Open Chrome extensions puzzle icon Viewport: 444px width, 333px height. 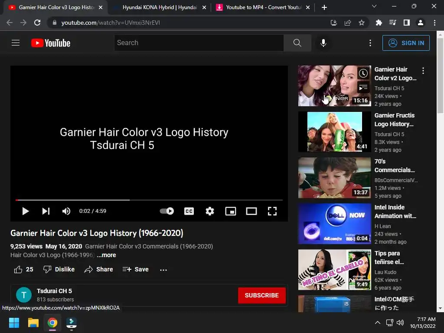(379, 23)
